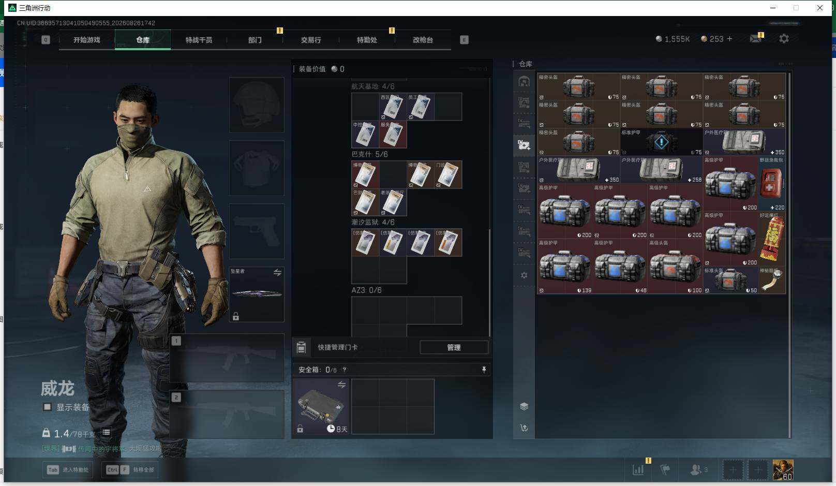Open the settings gear in top bar
This screenshot has height=486, width=836.
tap(784, 39)
